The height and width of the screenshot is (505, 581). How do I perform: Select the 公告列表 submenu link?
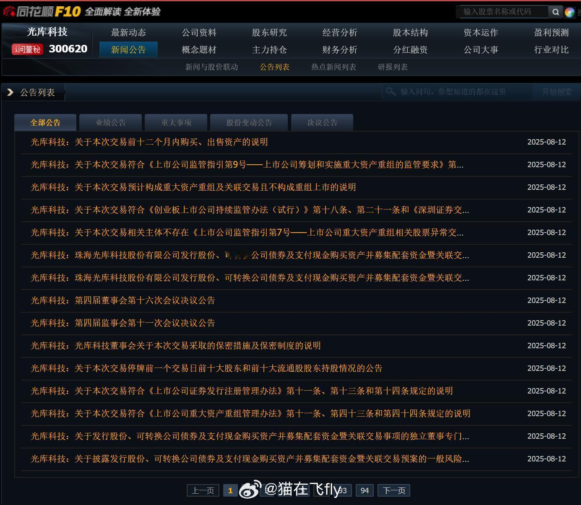275,67
